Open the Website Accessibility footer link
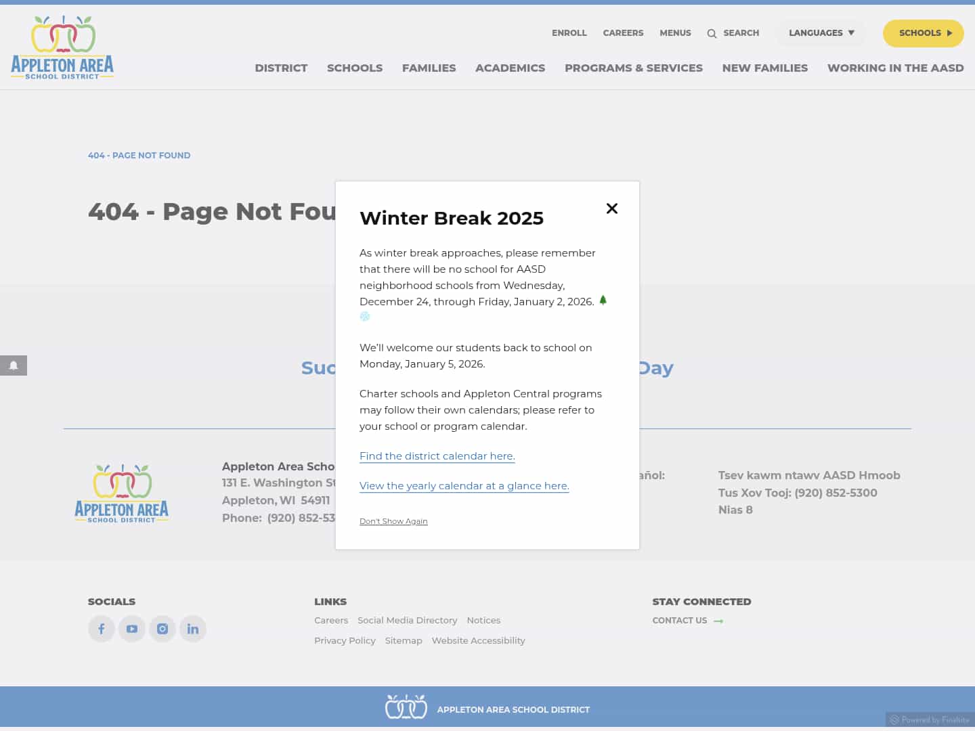Screen dimensions: 975x731 pyautogui.click(x=478, y=640)
